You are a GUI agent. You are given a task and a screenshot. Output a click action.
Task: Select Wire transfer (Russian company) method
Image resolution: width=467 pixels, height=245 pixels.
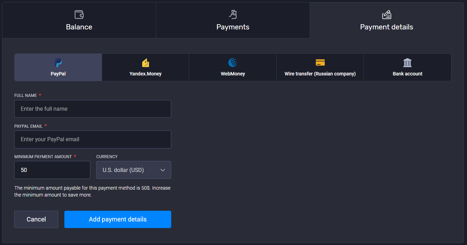320,67
